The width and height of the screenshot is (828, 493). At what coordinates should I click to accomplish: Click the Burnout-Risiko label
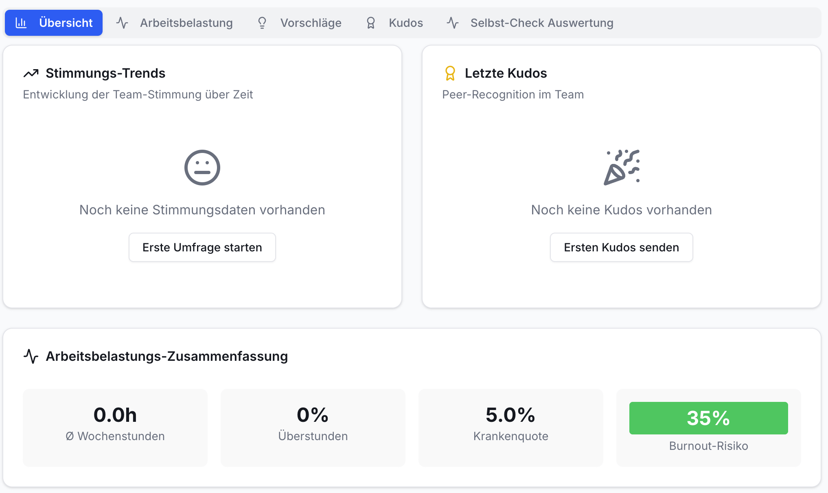709,446
